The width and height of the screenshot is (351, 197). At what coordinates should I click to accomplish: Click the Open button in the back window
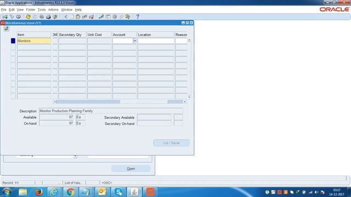131,169
